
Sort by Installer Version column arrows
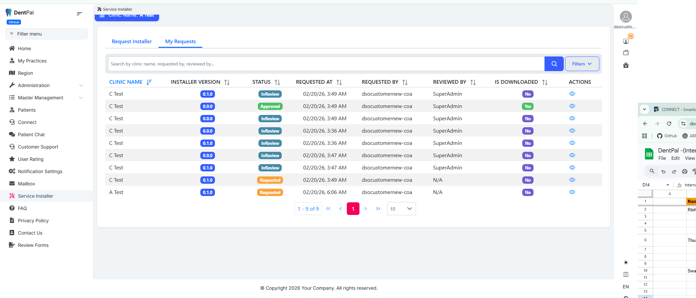click(x=227, y=82)
